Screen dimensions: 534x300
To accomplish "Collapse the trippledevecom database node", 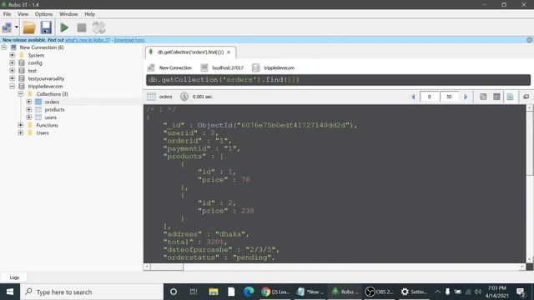I will [13, 86].
